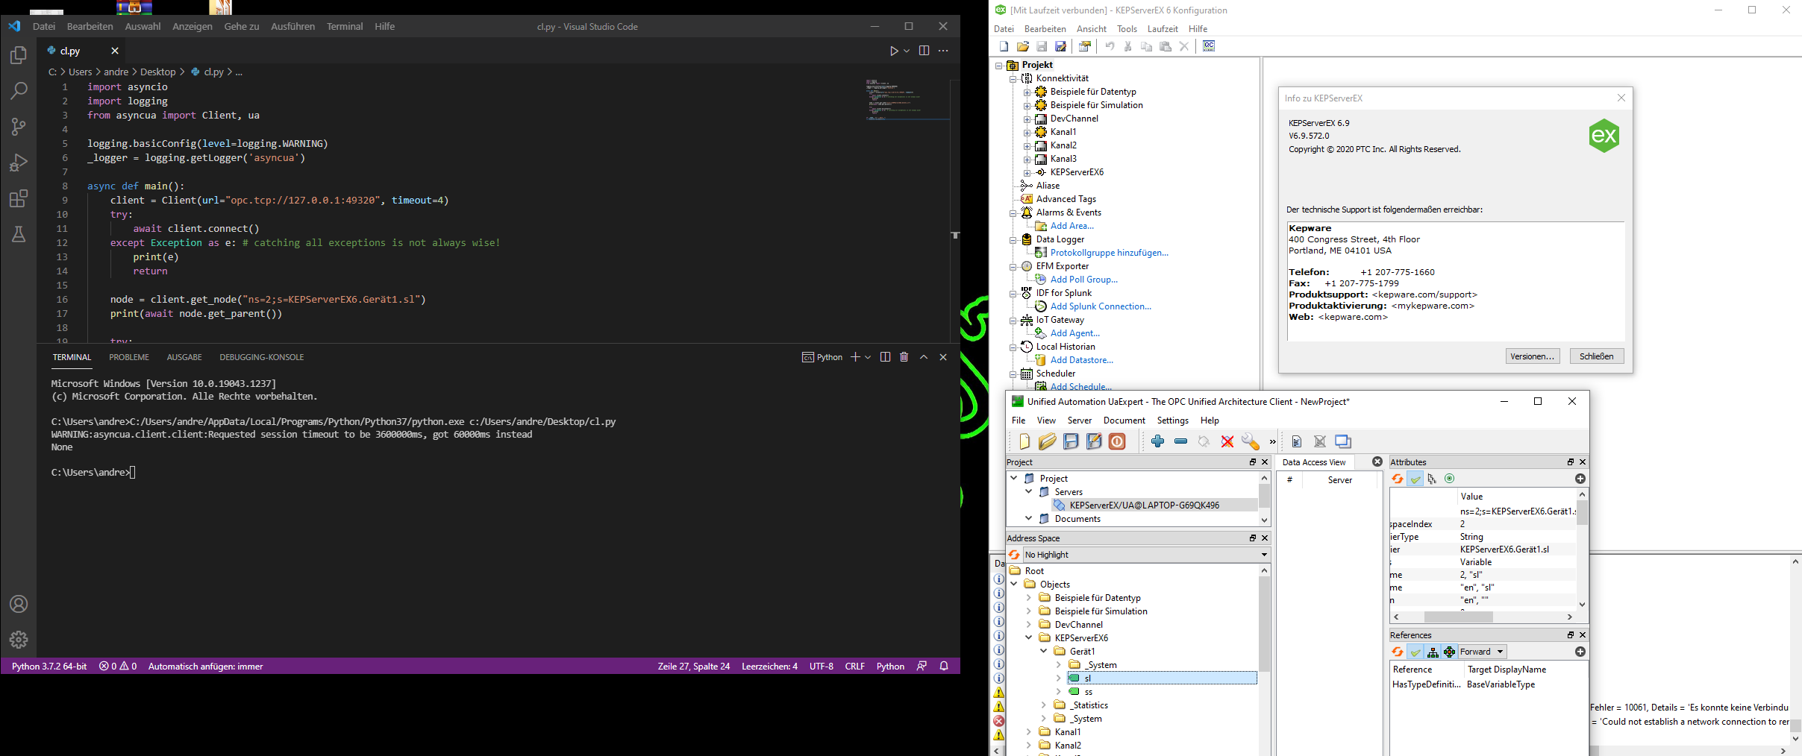The image size is (1802, 756).
Task: Click the red power icon in UaExpert toolbar
Action: point(1117,441)
